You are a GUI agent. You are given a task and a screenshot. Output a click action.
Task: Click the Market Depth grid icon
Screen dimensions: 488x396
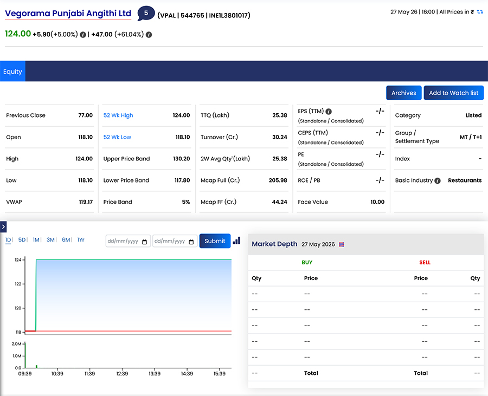[x=342, y=244]
